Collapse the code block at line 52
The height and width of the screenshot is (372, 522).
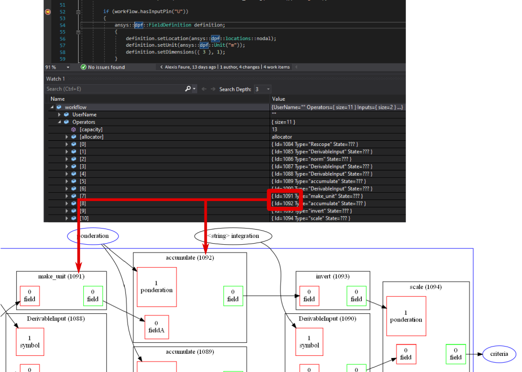[78, 11]
